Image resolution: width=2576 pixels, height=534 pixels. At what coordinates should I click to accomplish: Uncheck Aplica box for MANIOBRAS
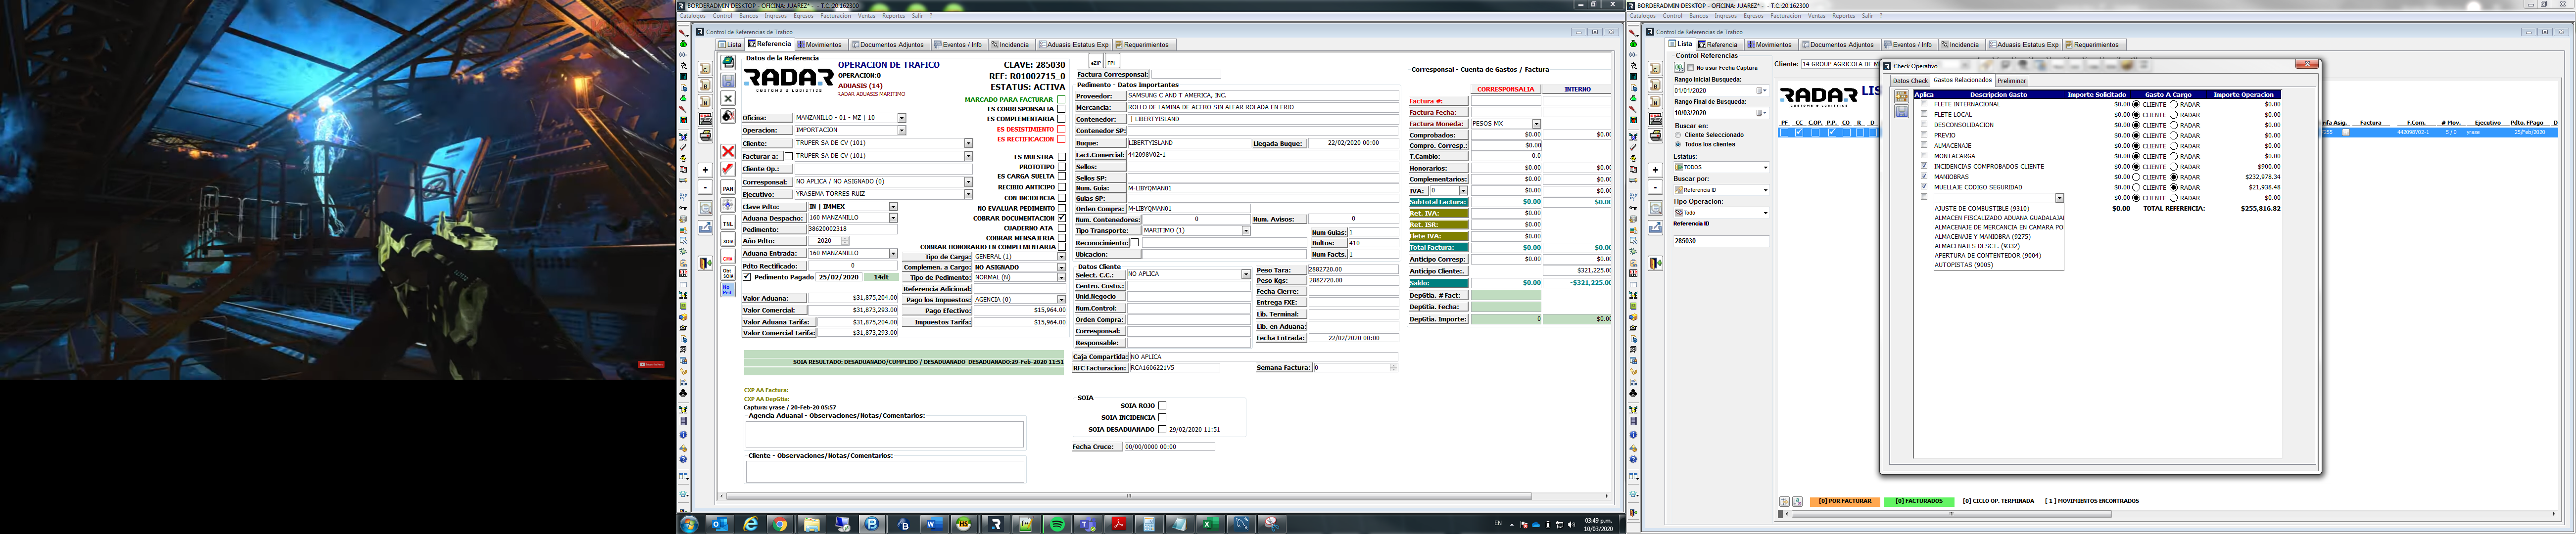pos(1924,177)
